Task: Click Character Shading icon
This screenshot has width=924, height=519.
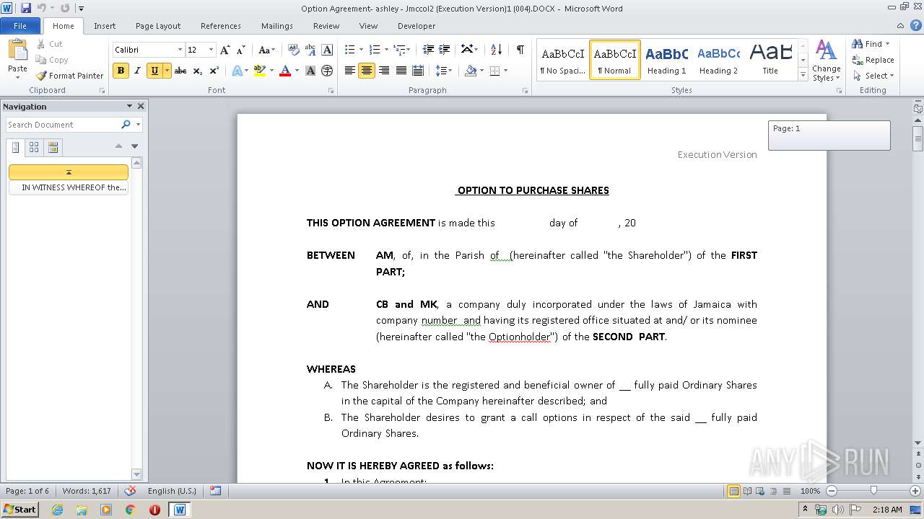Action: (310, 71)
